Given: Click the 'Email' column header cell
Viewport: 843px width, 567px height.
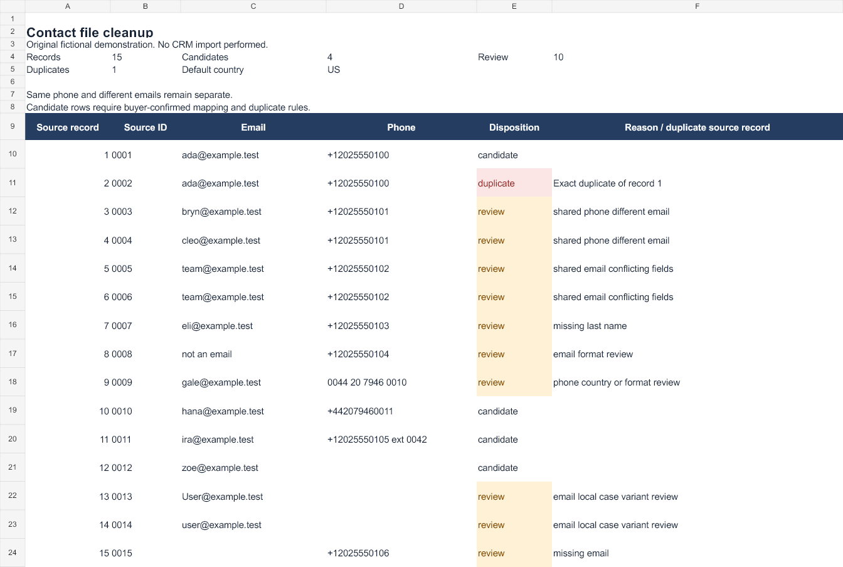Looking at the screenshot, I should click(x=253, y=127).
